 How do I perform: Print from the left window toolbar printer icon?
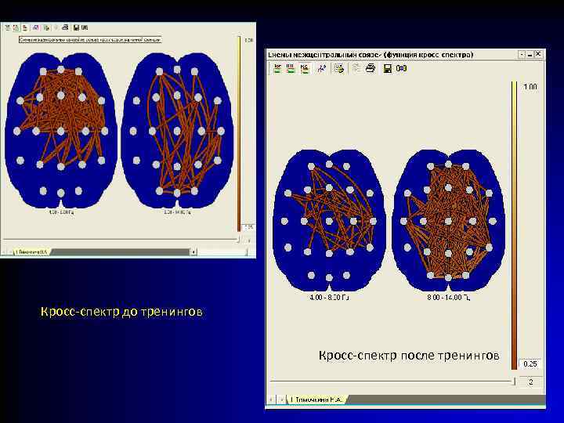[x=65, y=27]
